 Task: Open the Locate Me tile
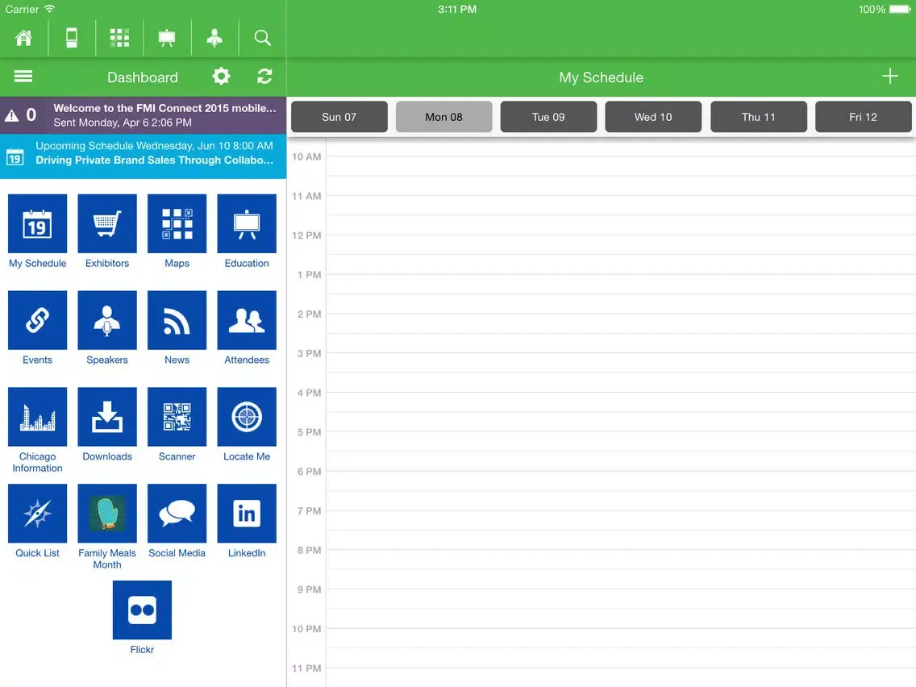tap(247, 417)
